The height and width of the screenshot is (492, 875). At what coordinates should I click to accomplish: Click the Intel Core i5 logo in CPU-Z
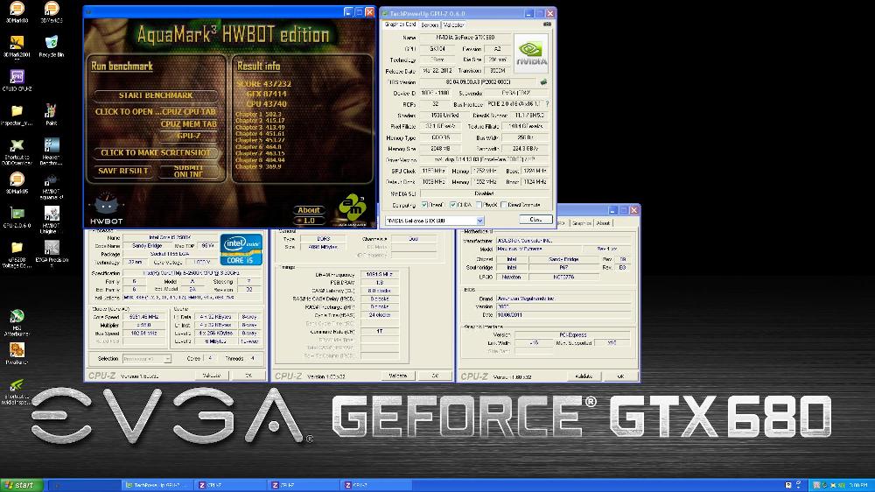(x=241, y=250)
